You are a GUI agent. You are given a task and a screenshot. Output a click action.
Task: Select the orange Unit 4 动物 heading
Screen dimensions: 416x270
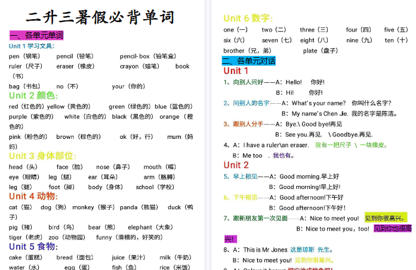(33, 196)
